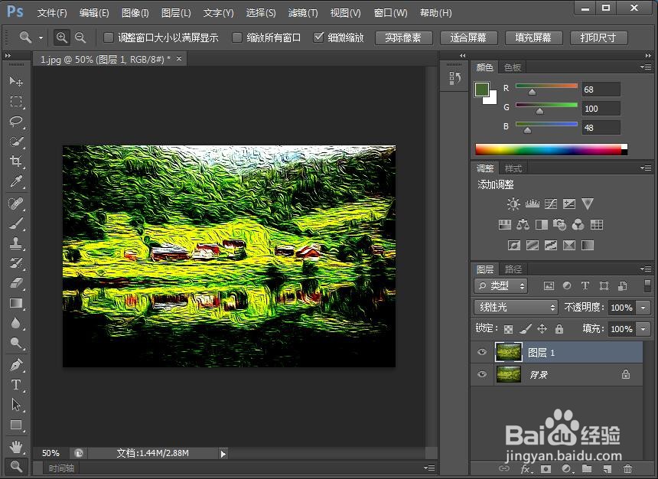The image size is (658, 479).
Task: Select the Rectangular Marquee tool
Action: tap(16, 101)
